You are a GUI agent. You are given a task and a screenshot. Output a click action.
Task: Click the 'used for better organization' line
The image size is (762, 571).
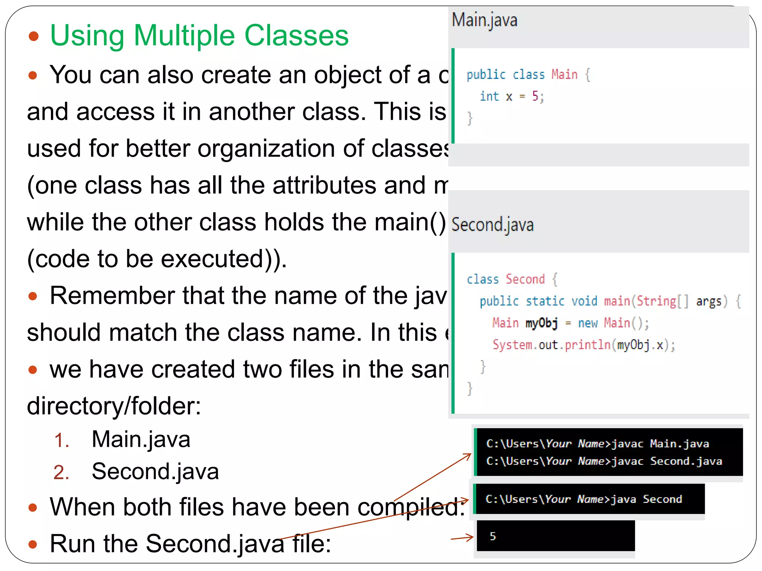[x=238, y=149]
